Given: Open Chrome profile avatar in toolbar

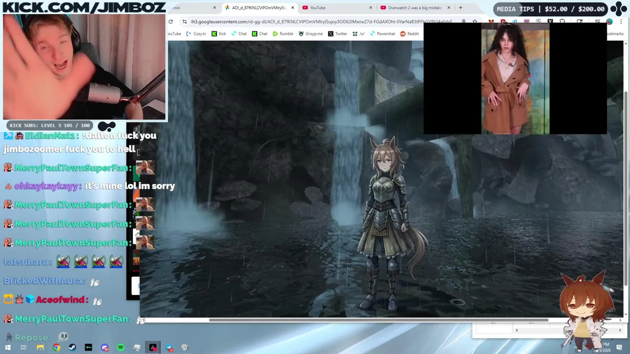Looking at the screenshot, I should pyautogui.click(x=609, y=22).
